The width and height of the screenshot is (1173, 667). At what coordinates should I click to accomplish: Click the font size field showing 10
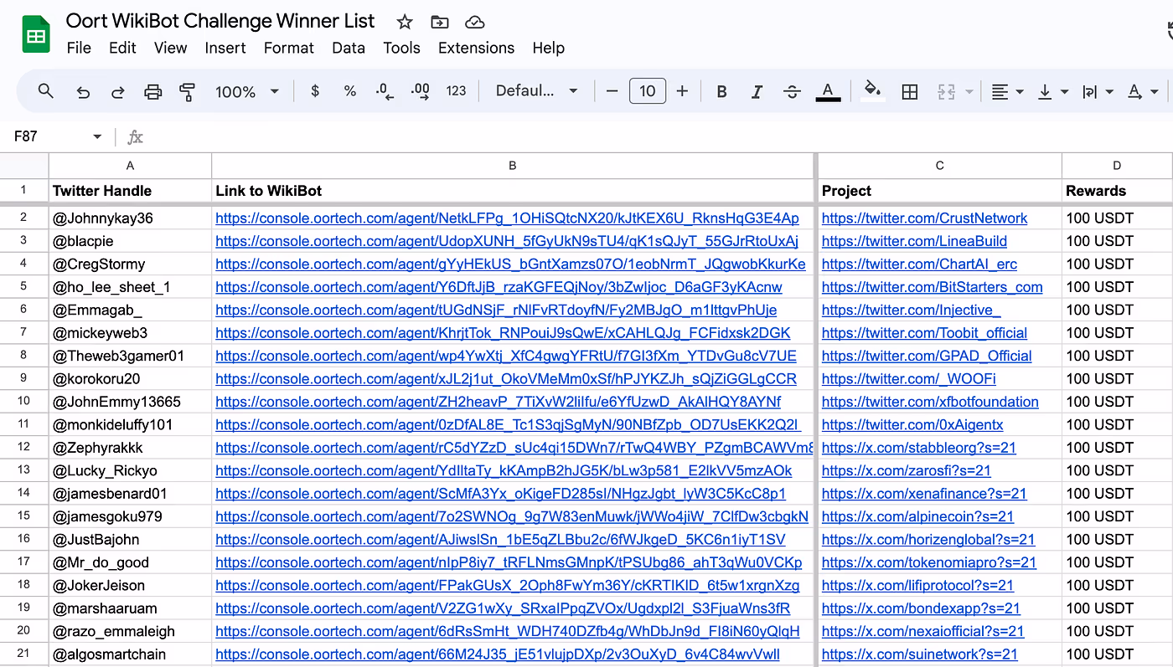pos(648,91)
